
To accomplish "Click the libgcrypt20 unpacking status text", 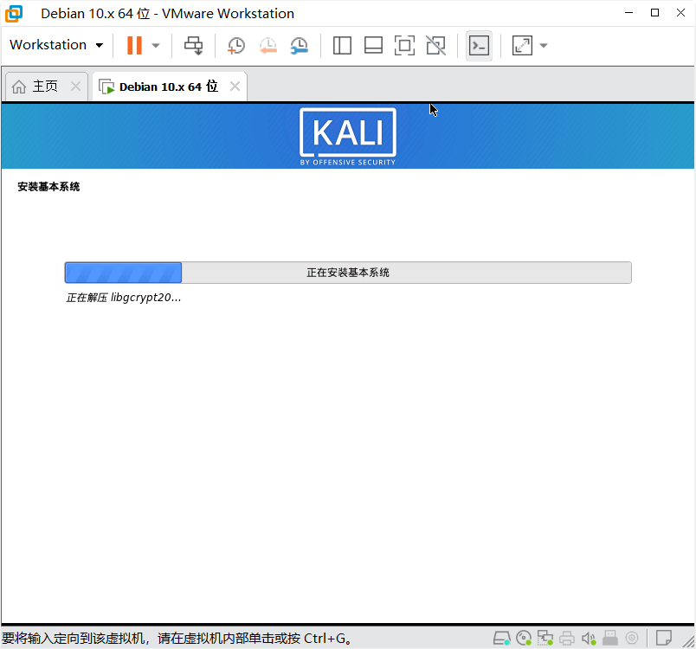I will tap(124, 297).
